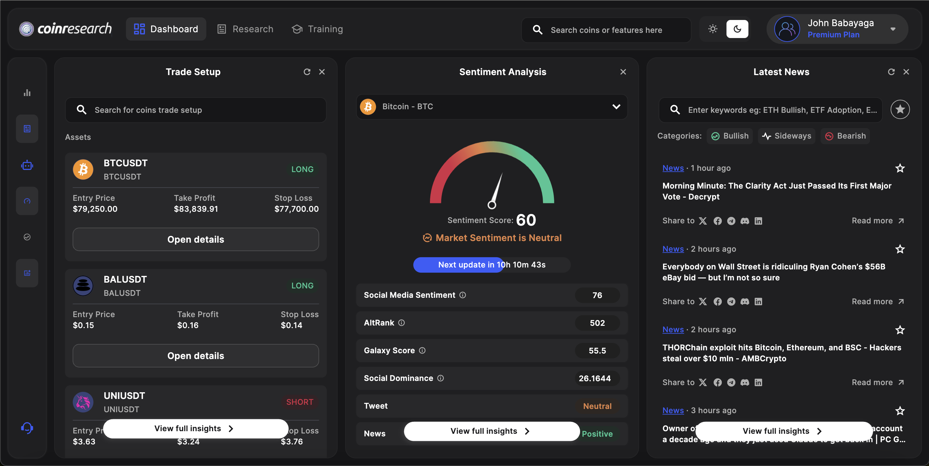
Task: Open the robot bot sidebar icon
Action: coord(27,165)
